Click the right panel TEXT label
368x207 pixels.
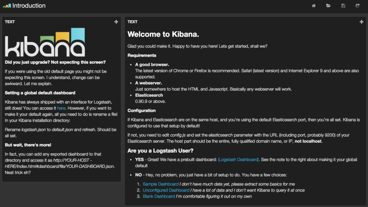132,22
